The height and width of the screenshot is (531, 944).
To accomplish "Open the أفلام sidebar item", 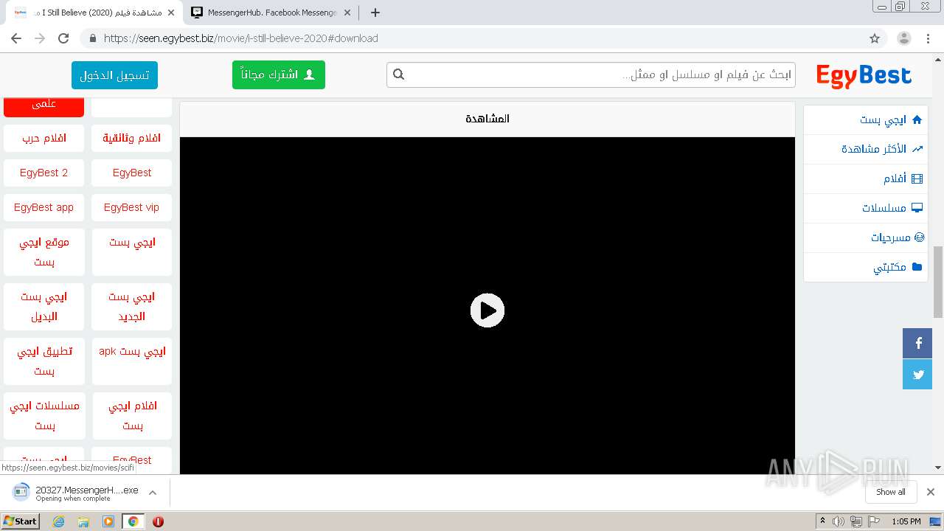I will pos(866,178).
